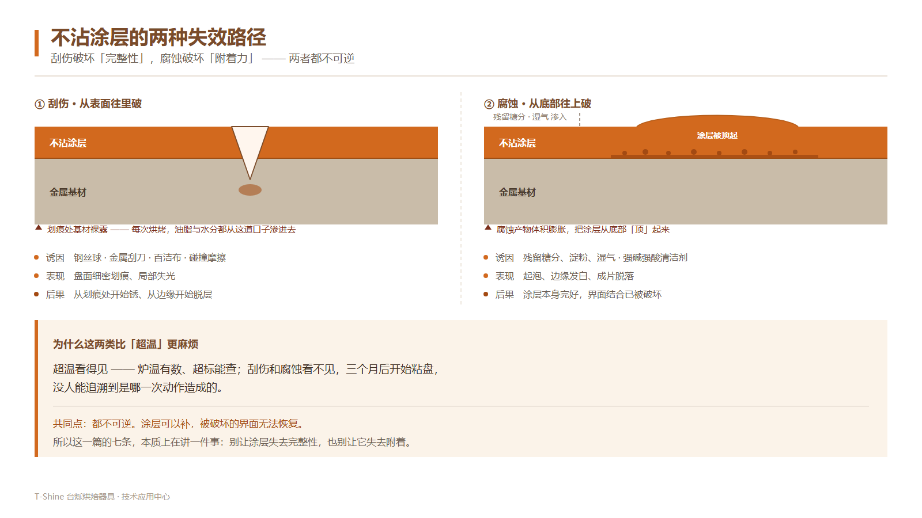Click the callout heading 为什么这两类比「超温」更麻烦
Image resolution: width=922 pixels, height=518 pixels.
click(x=126, y=344)
